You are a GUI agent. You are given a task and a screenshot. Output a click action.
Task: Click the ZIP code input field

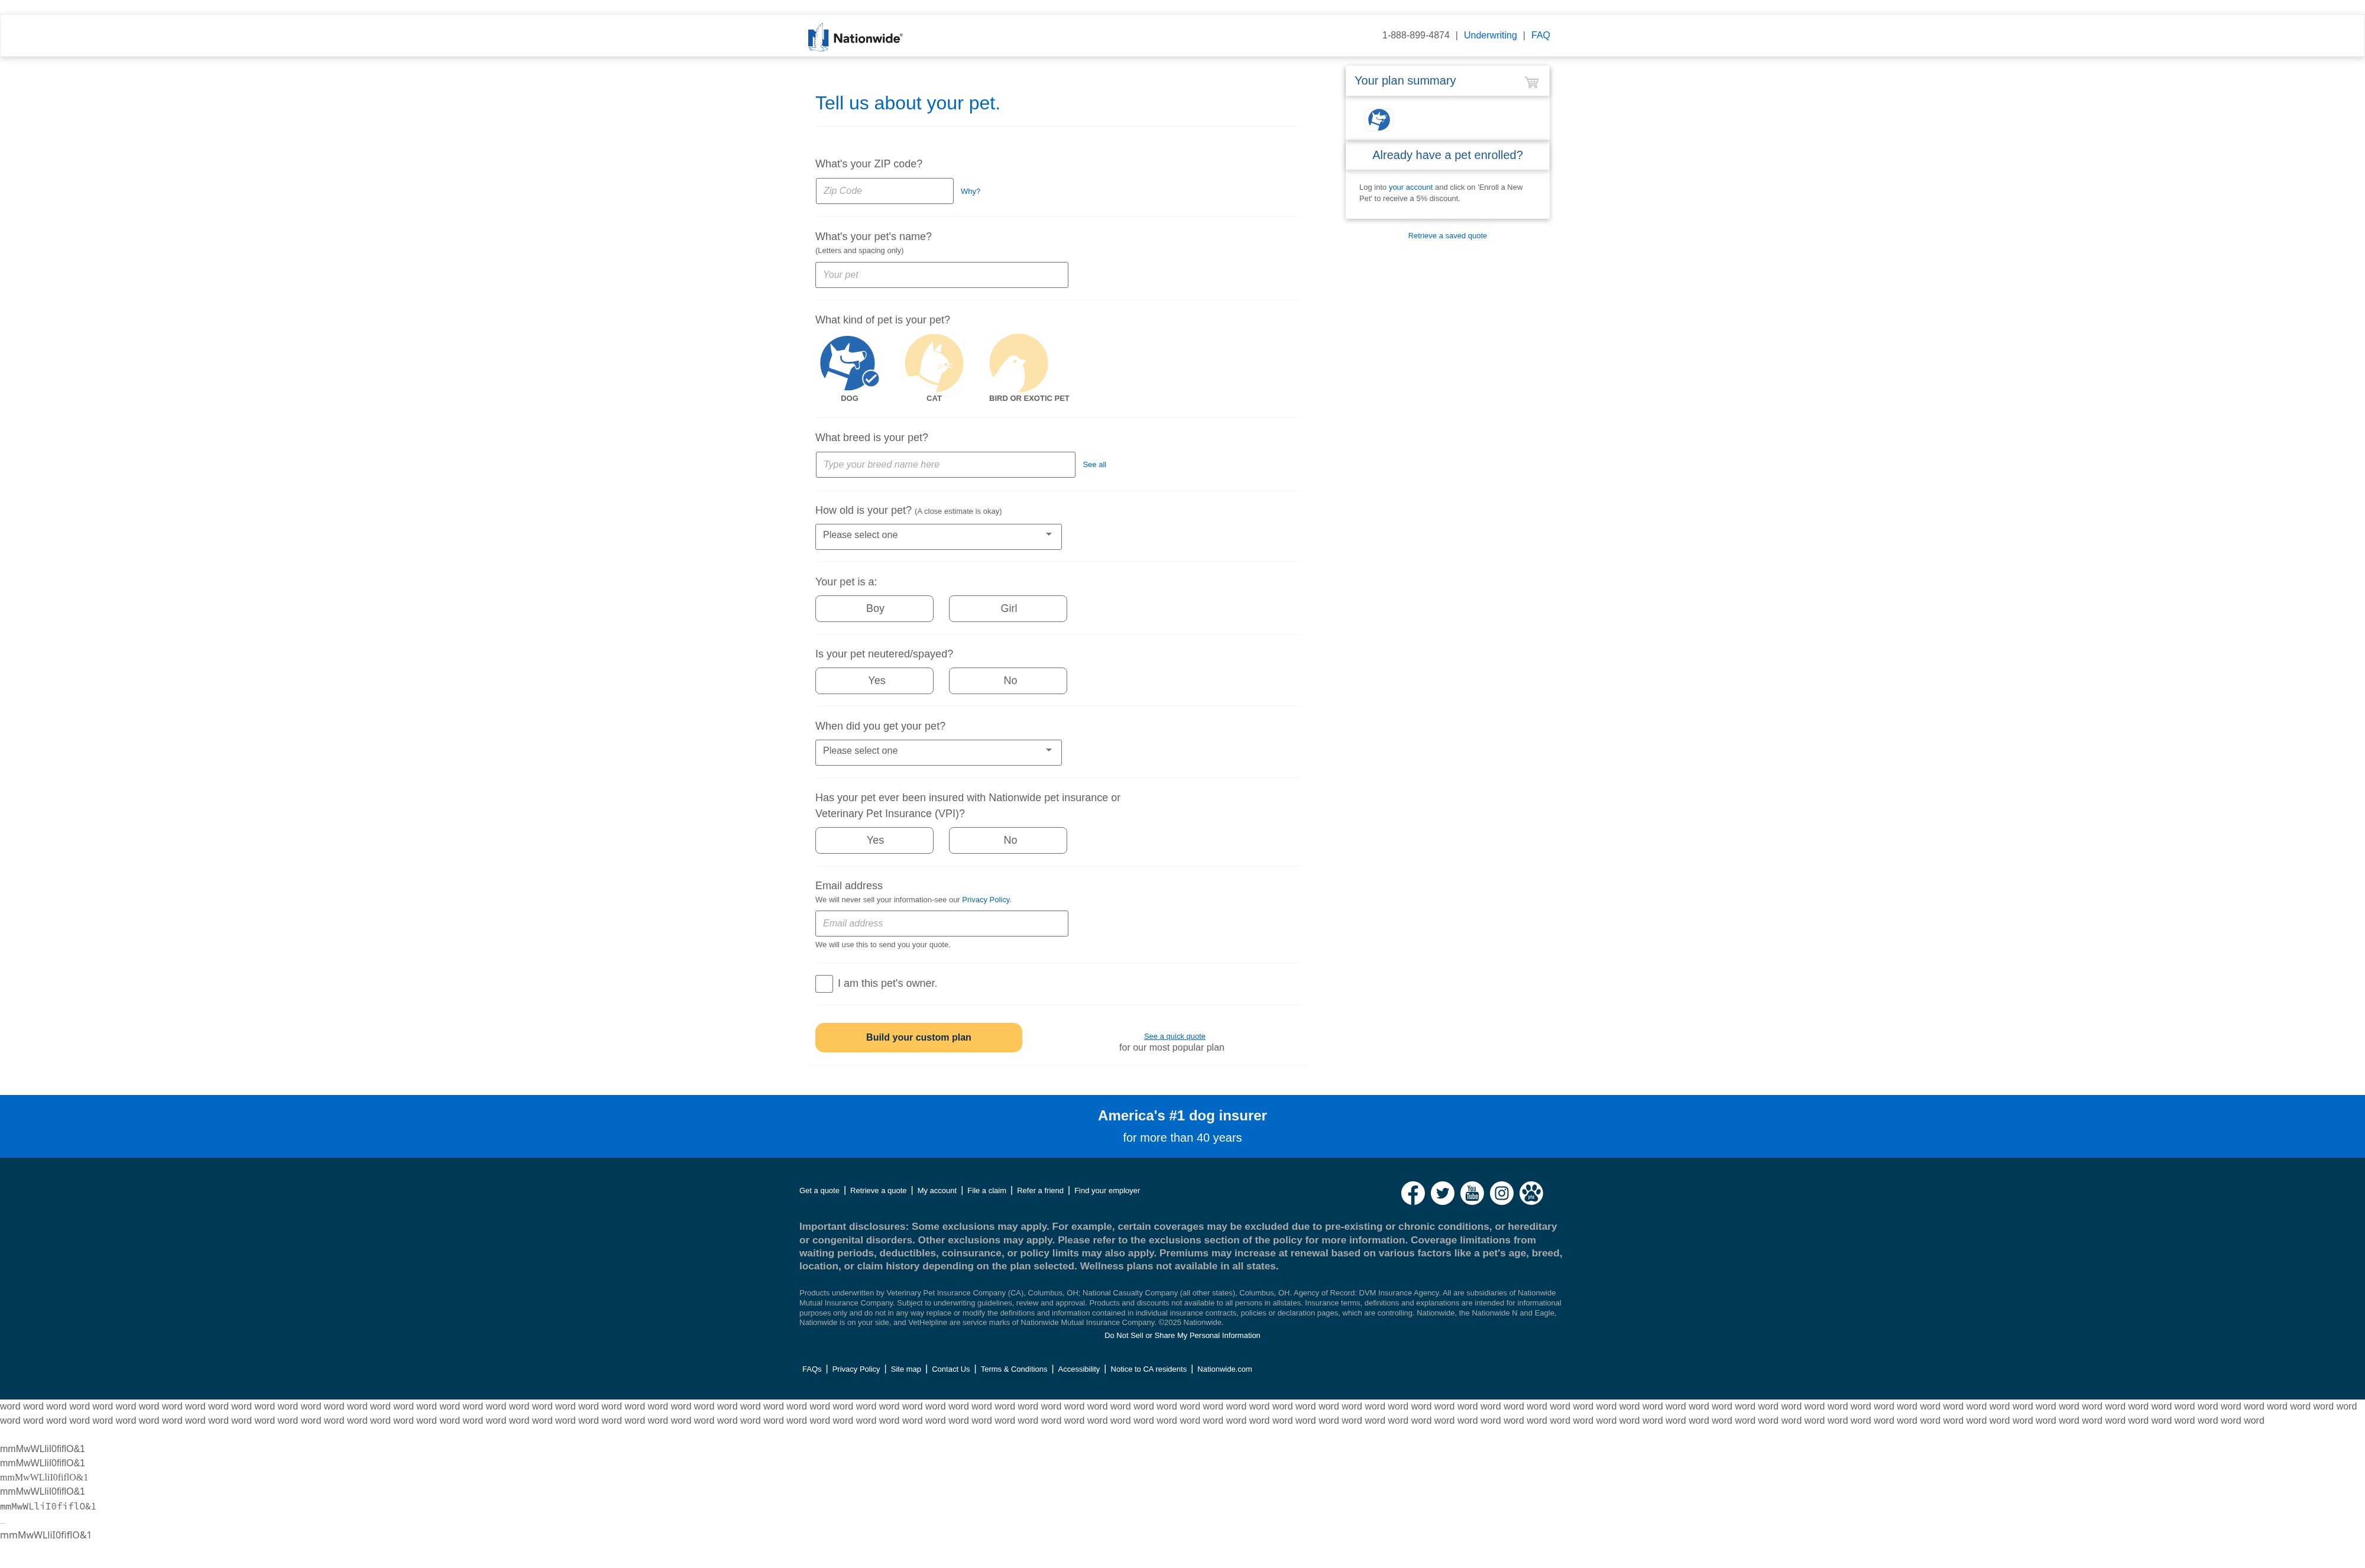[x=884, y=191]
